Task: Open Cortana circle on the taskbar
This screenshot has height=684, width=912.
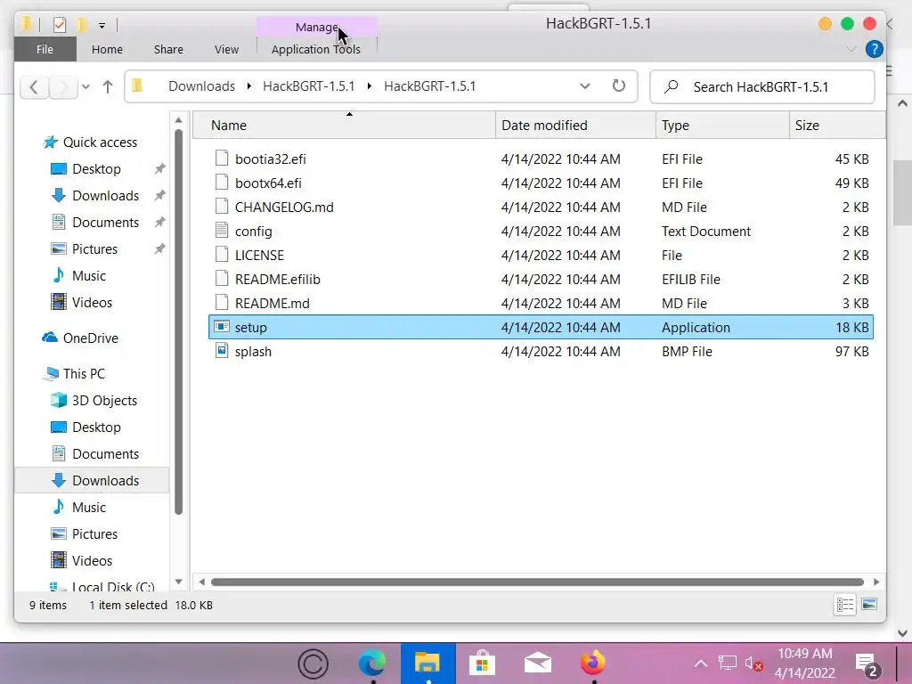Action: point(313,664)
